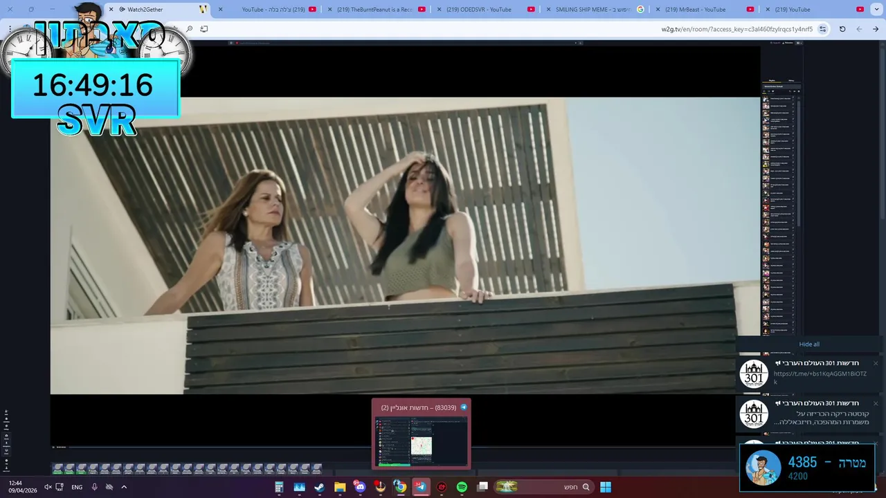
Task: Dismiss second חדשות 301 notification
Action: (876, 403)
